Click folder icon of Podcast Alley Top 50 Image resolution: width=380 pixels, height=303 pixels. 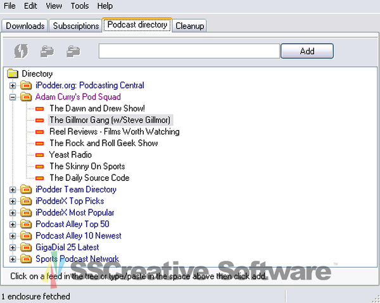(26, 224)
